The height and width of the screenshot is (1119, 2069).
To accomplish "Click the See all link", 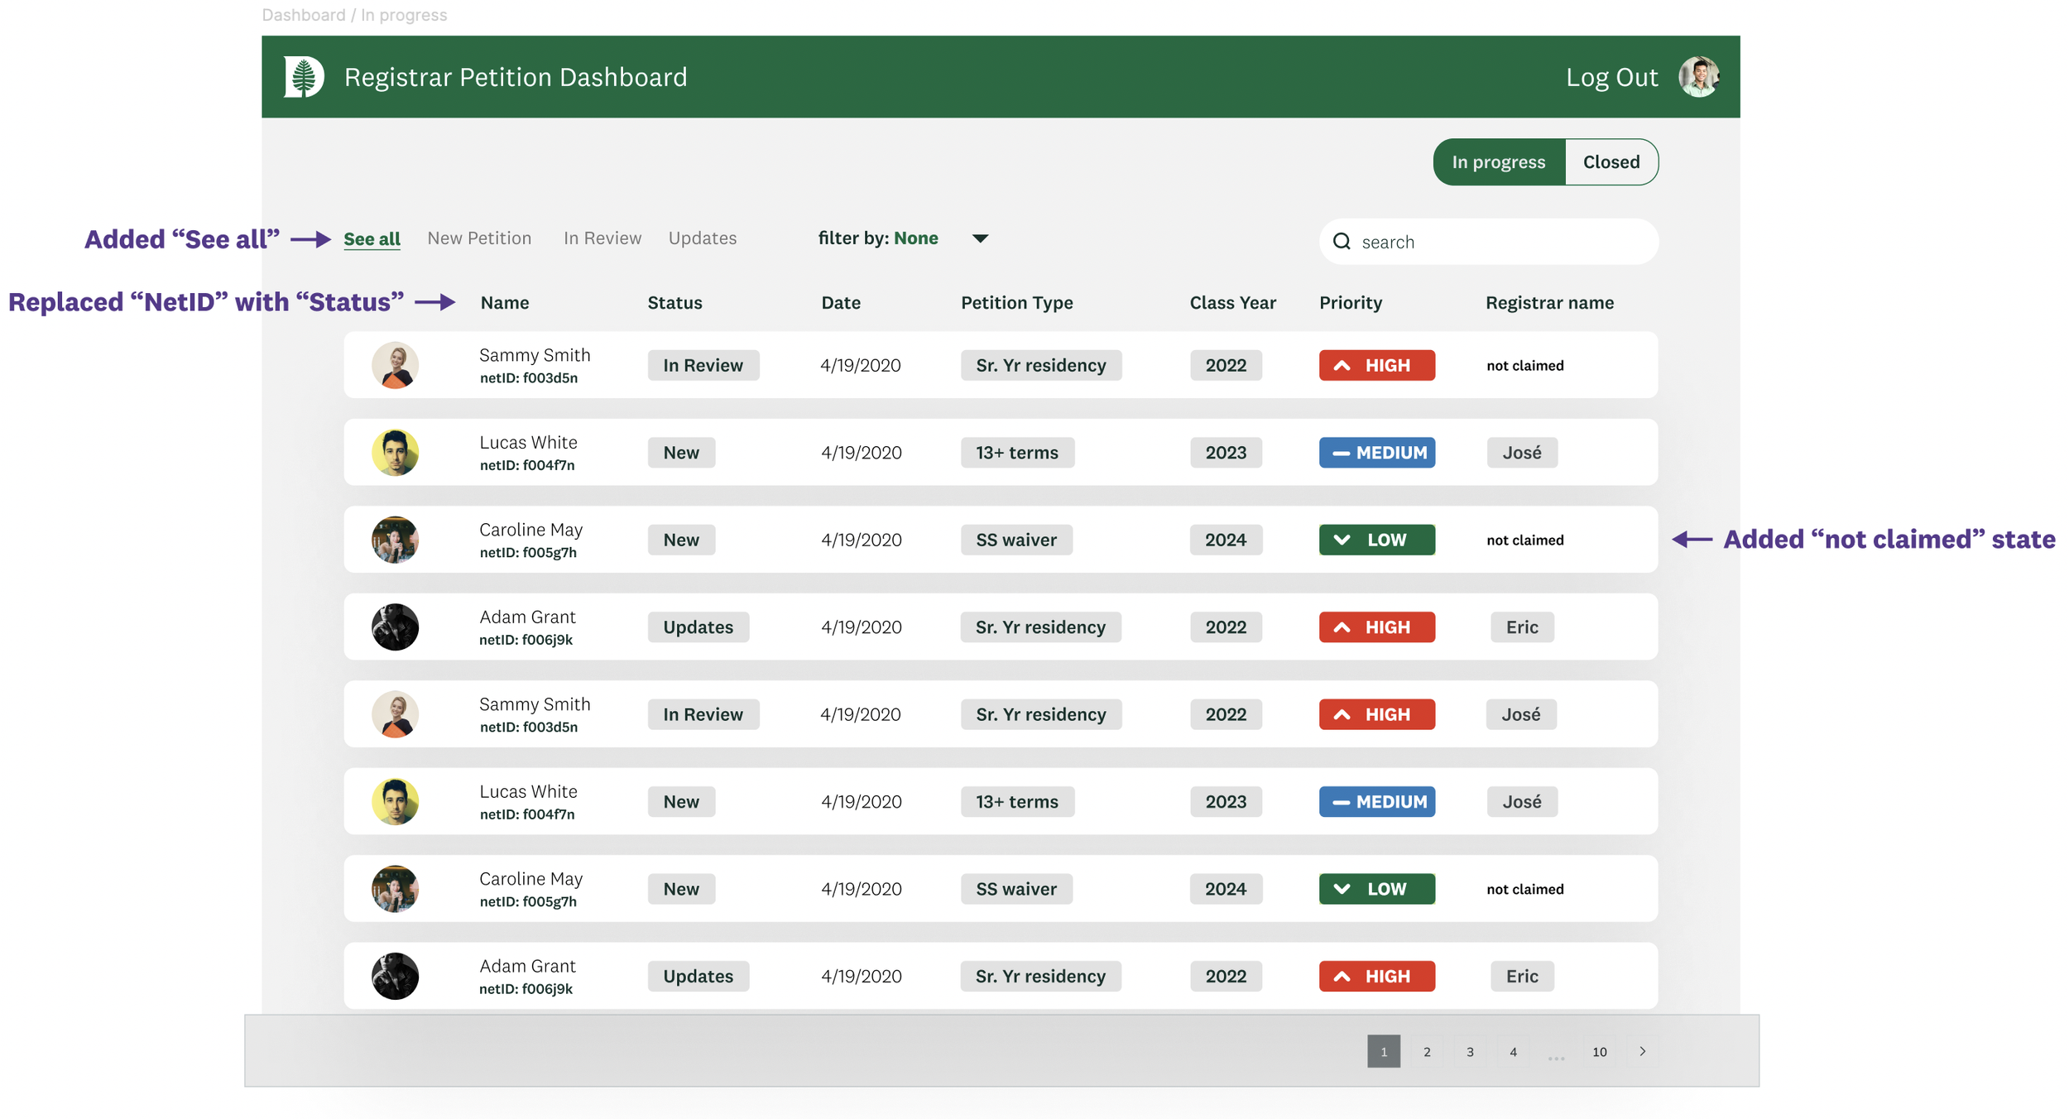I will pos(372,239).
